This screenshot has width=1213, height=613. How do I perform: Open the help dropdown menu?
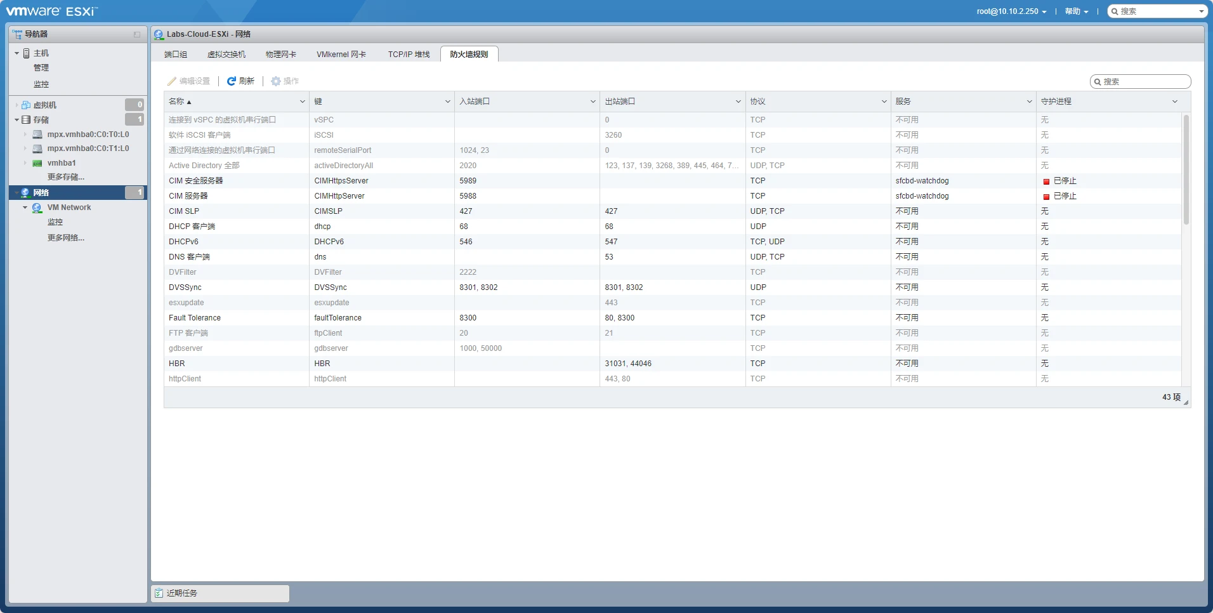point(1076,11)
